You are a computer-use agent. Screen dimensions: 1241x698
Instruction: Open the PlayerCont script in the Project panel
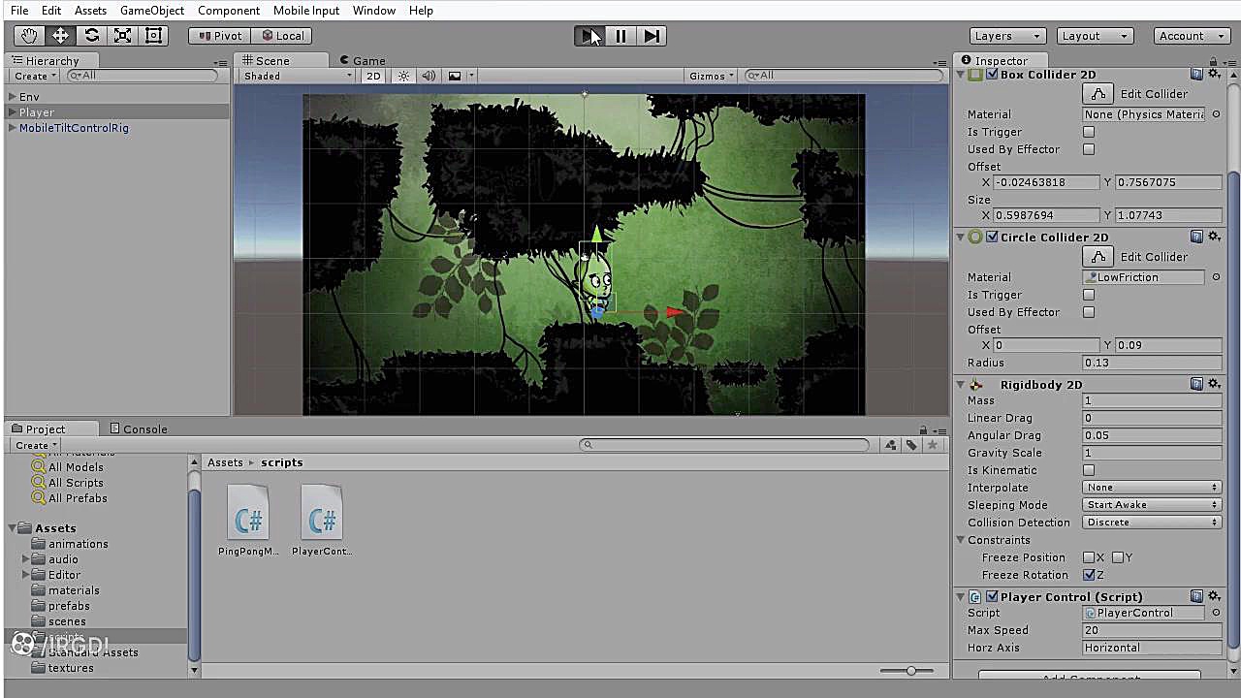(x=321, y=512)
